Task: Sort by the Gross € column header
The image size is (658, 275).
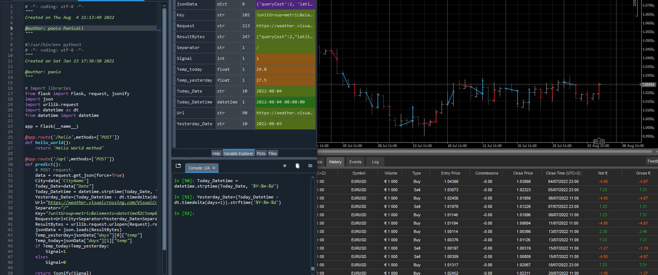Action: pos(643,173)
